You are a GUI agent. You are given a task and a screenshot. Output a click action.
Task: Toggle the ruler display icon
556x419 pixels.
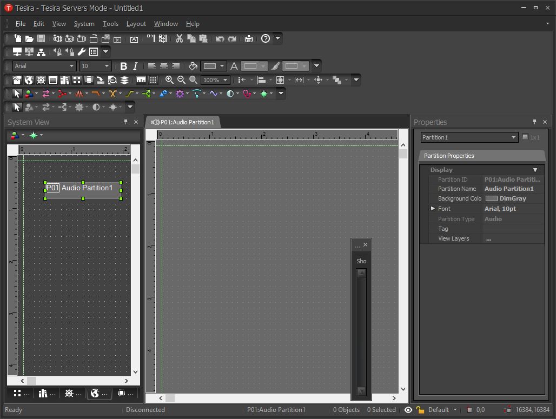pos(141,80)
